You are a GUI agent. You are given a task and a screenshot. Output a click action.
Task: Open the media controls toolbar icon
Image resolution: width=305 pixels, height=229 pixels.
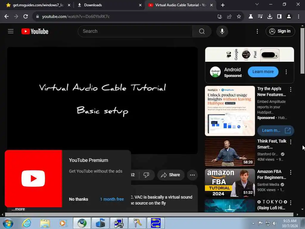260,17
